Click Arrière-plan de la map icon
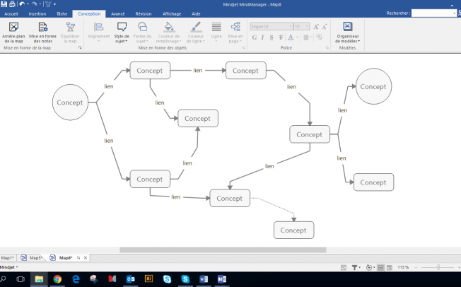Viewport: 461px width, 287px height. tap(13, 33)
